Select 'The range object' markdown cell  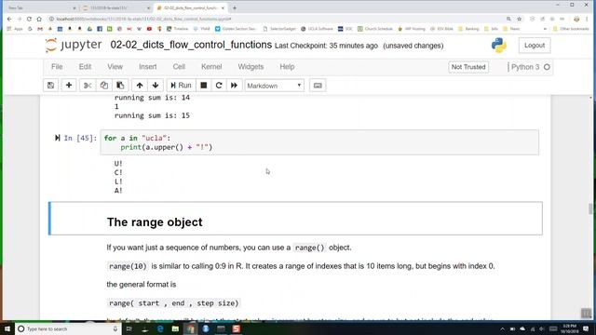(295, 219)
